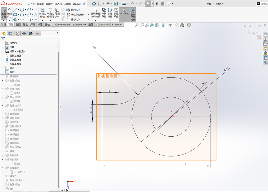Open the 线性草图阵列 pattern dropdown arrow
The width and height of the screenshot is (268, 192).
88,15
